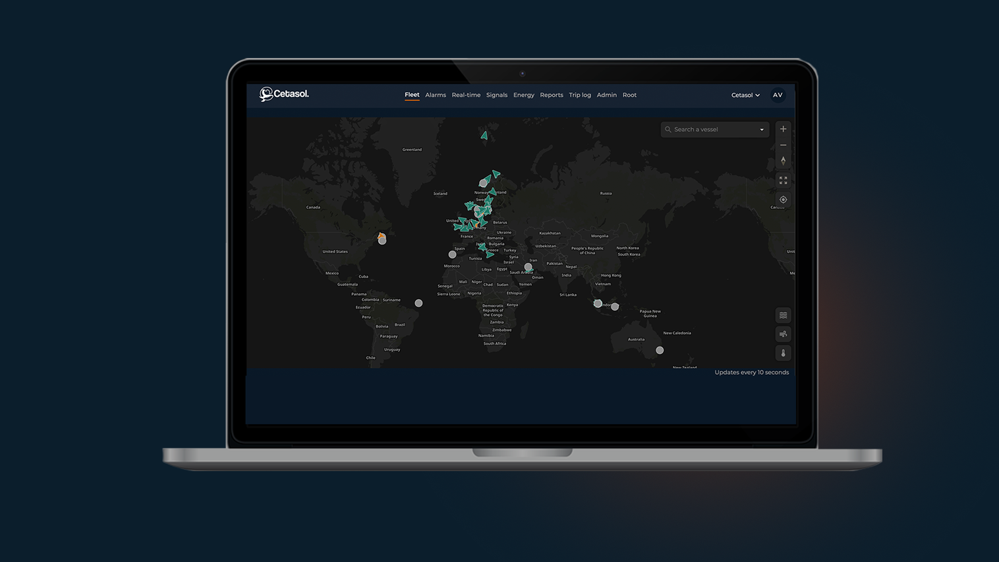Click the Russia map label
The image size is (999, 562).
click(x=606, y=193)
